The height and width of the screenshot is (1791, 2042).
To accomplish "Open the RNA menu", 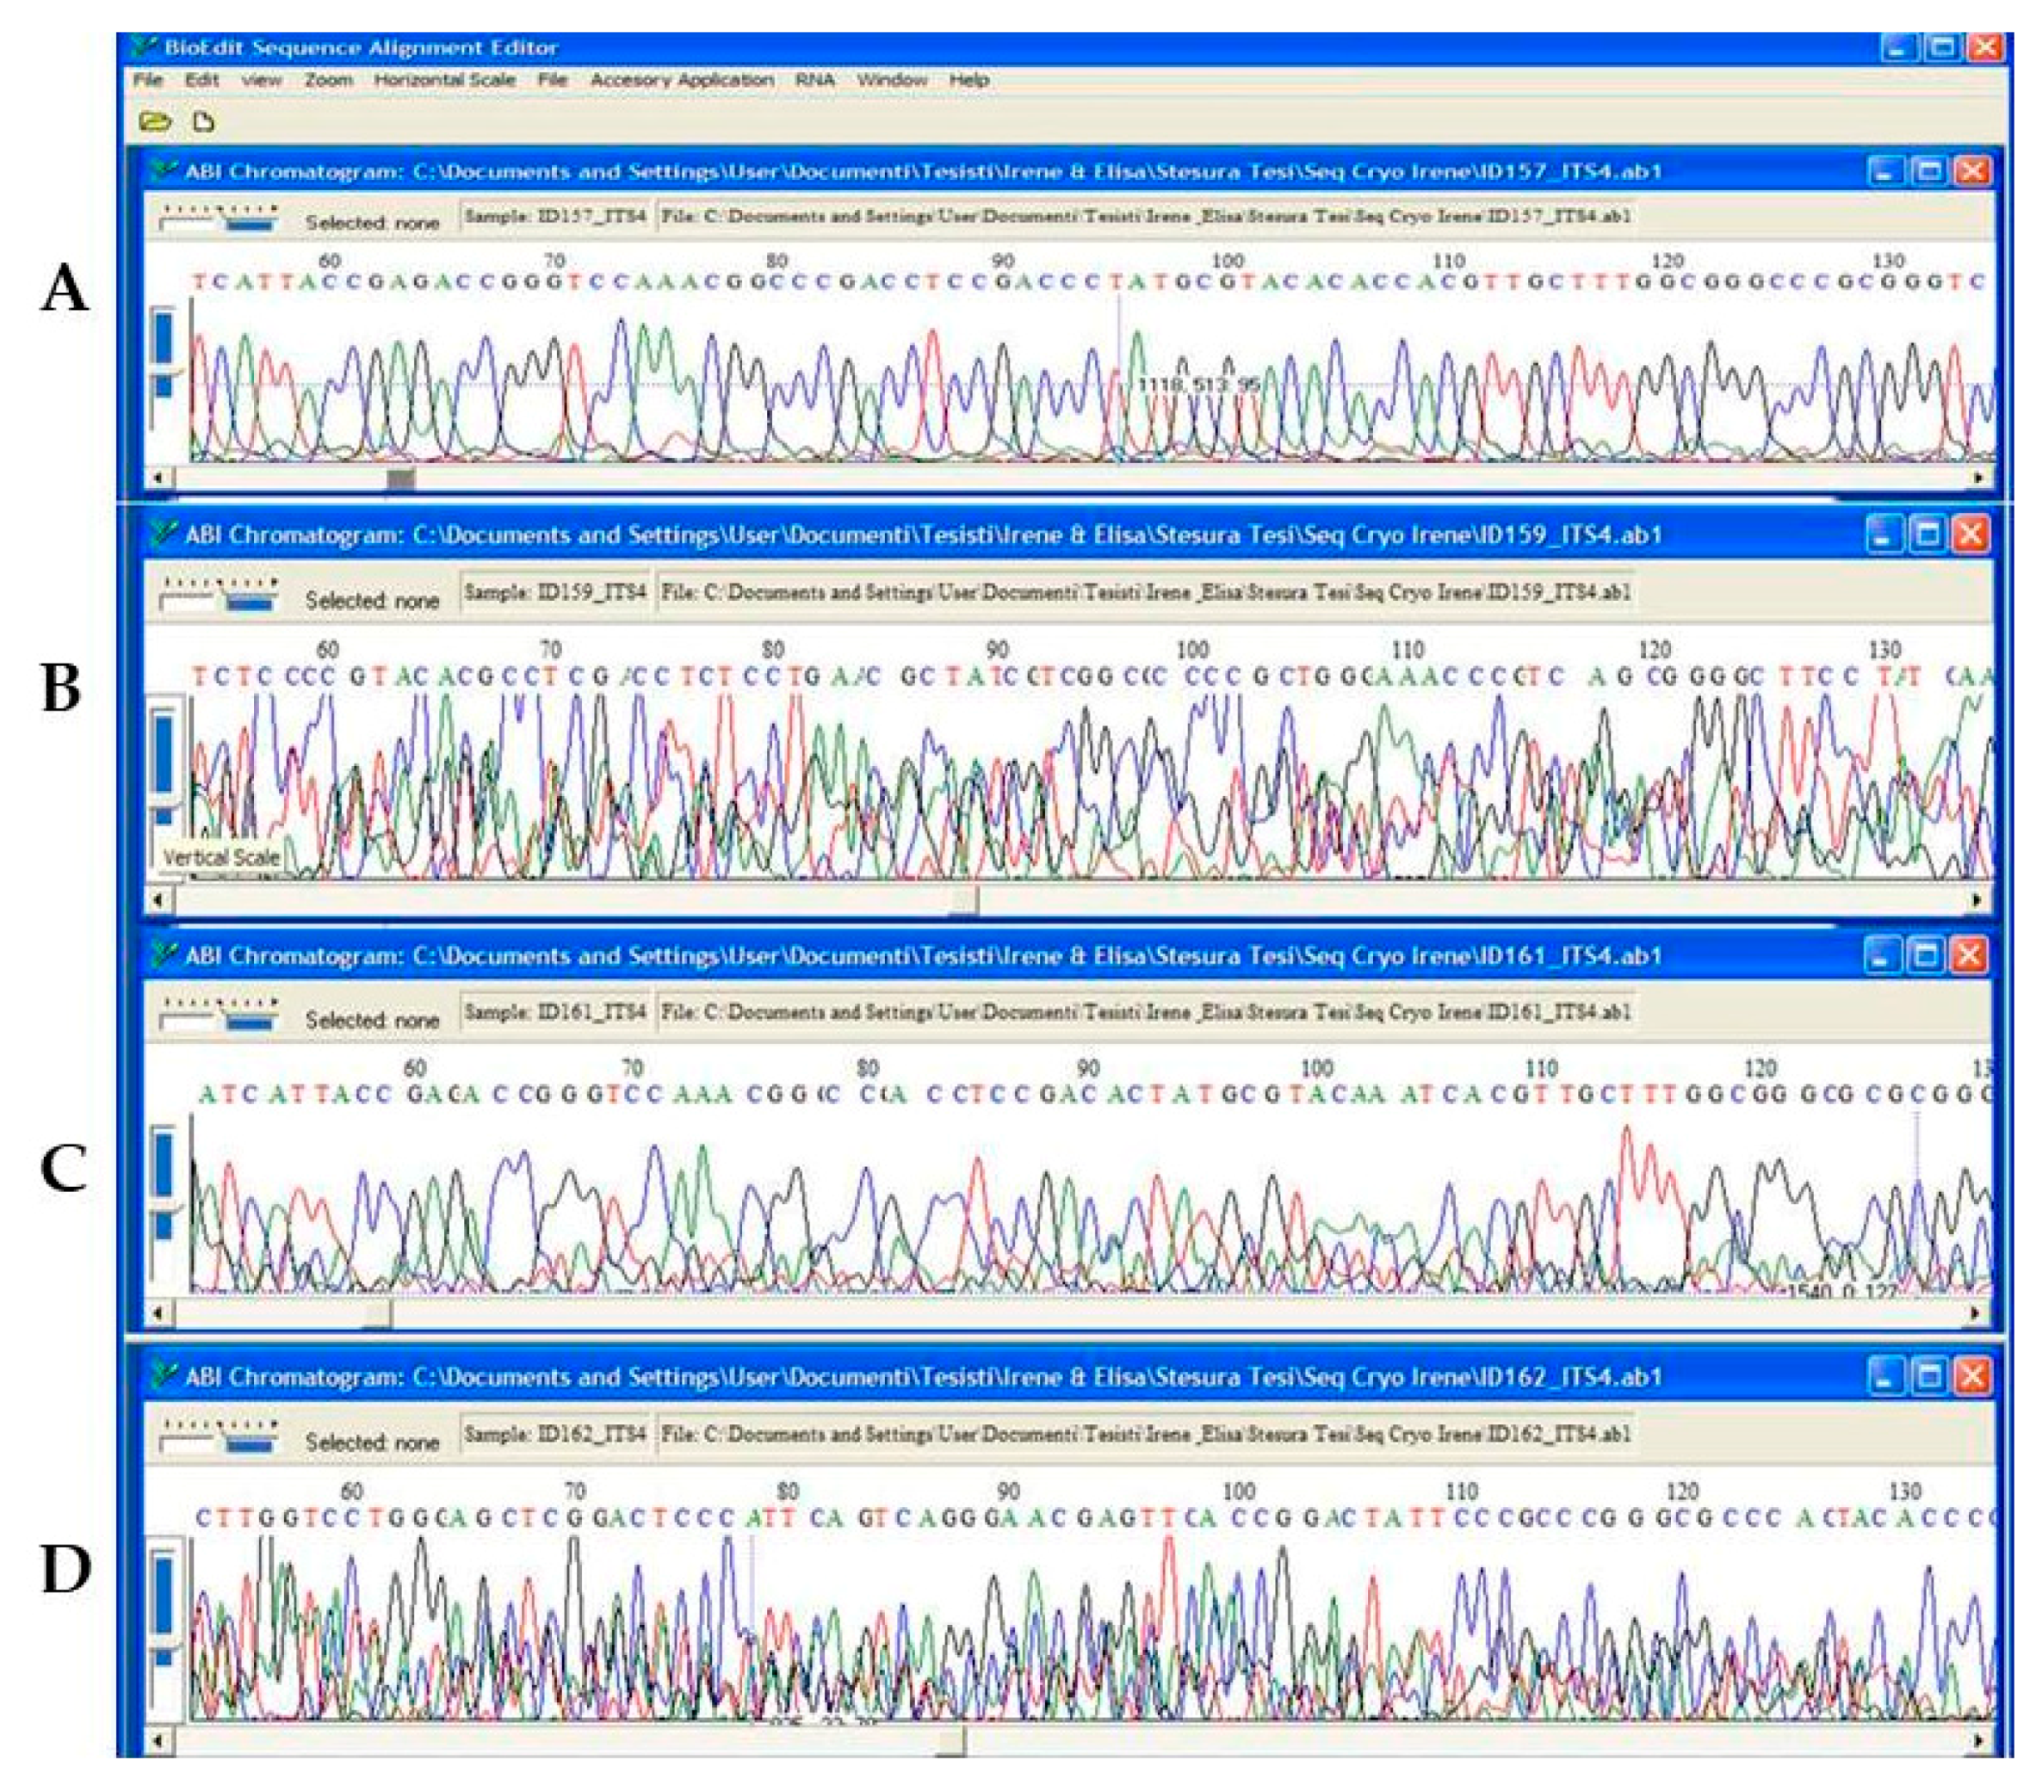I will click(814, 80).
